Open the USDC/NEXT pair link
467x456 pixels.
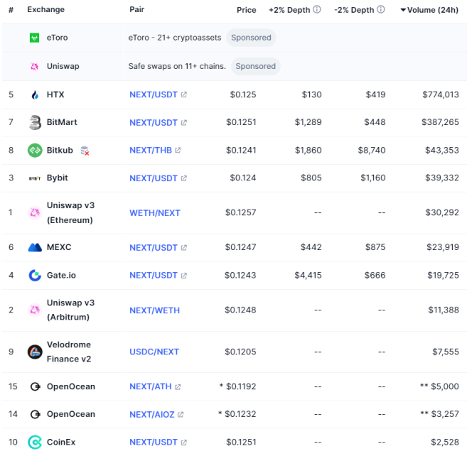click(154, 352)
